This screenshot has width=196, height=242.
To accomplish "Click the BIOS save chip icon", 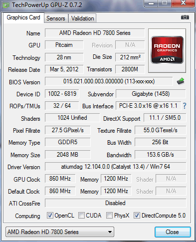I will pos(181,81).
